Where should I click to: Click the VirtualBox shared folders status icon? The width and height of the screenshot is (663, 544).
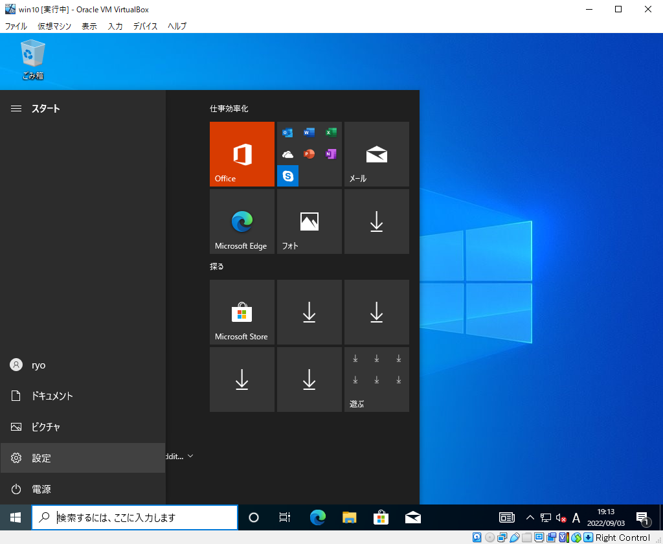tap(527, 538)
